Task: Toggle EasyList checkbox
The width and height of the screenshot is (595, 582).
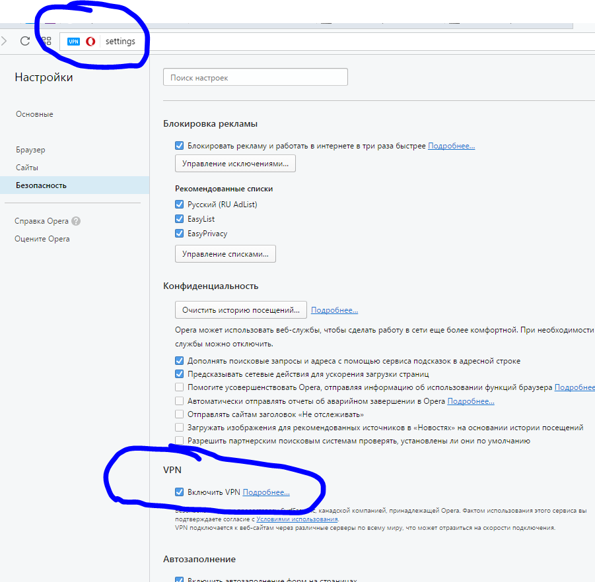Action: (179, 219)
